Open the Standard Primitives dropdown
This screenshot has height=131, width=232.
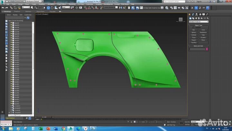click(x=198, y=22)
